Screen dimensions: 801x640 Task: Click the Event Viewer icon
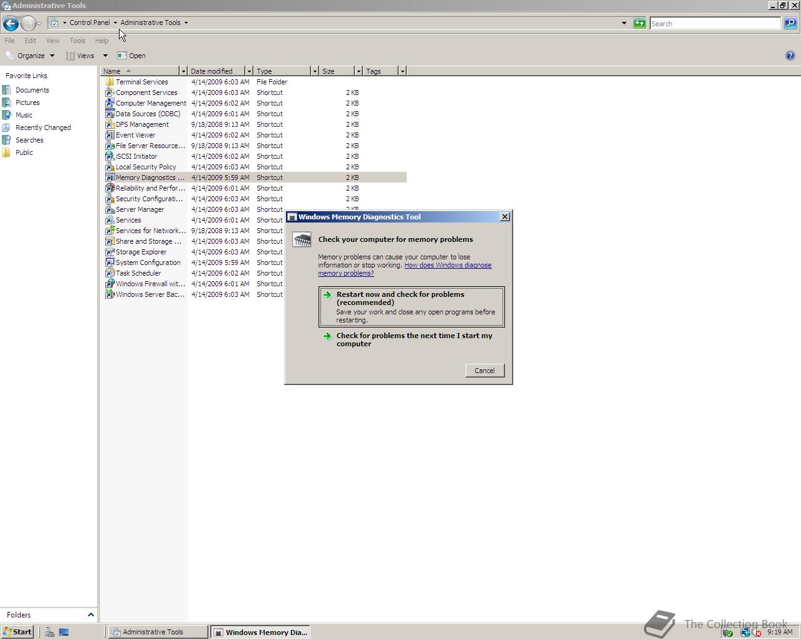(x=110, y=135)
